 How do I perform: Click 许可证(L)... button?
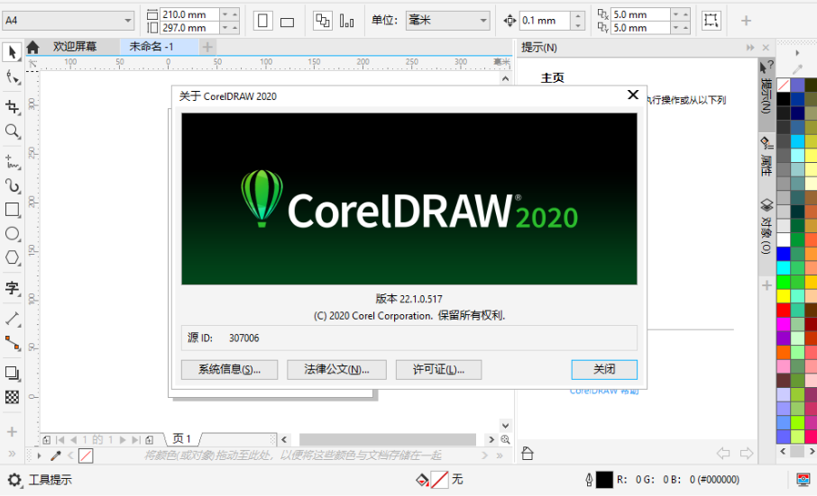[439, 370]
